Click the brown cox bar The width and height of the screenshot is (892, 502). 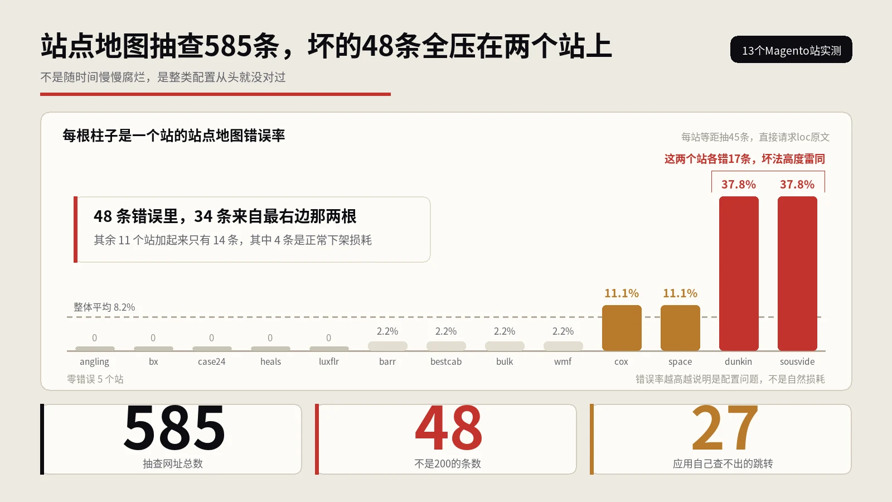(x=622, y=328)
